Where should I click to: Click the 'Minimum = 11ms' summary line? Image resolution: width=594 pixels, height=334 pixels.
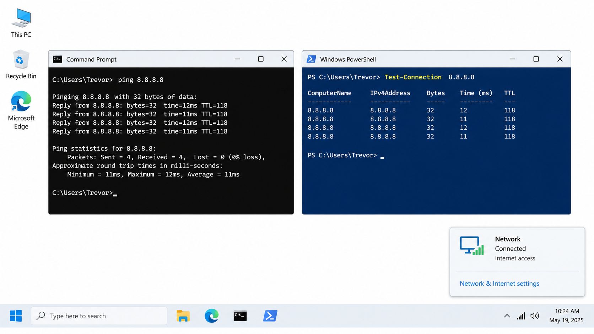coord(153,174)
